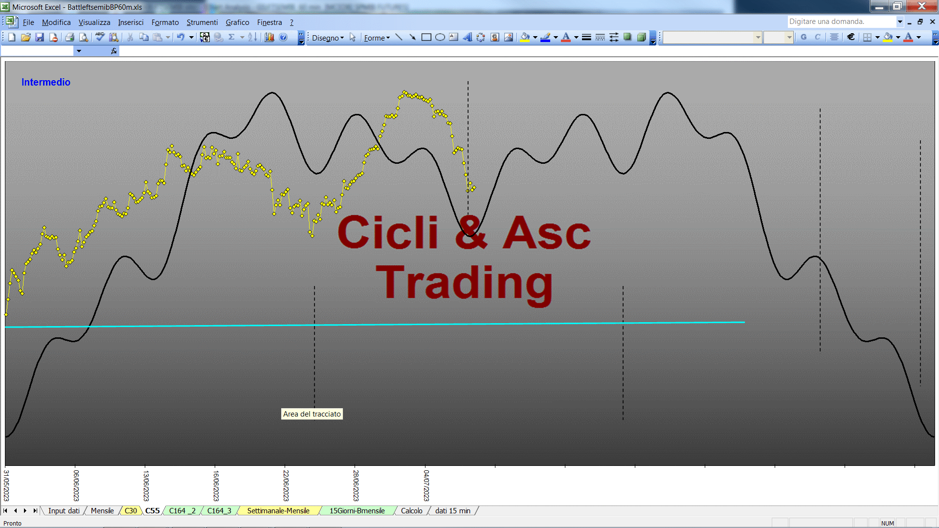
Task: Insert Clip Art icon
Action: click(495, 37)
